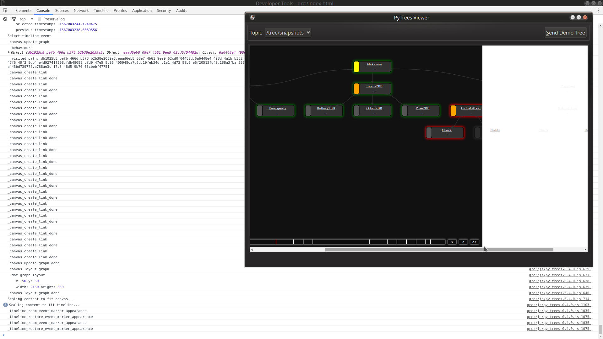Step forward a snapshot with the > button
This screenshot has width=603, height=339.
click(x=463, y=242)
